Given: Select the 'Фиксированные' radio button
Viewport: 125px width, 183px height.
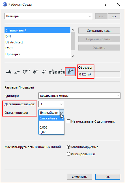Looking at the screenshot, I should click(68, 154).
